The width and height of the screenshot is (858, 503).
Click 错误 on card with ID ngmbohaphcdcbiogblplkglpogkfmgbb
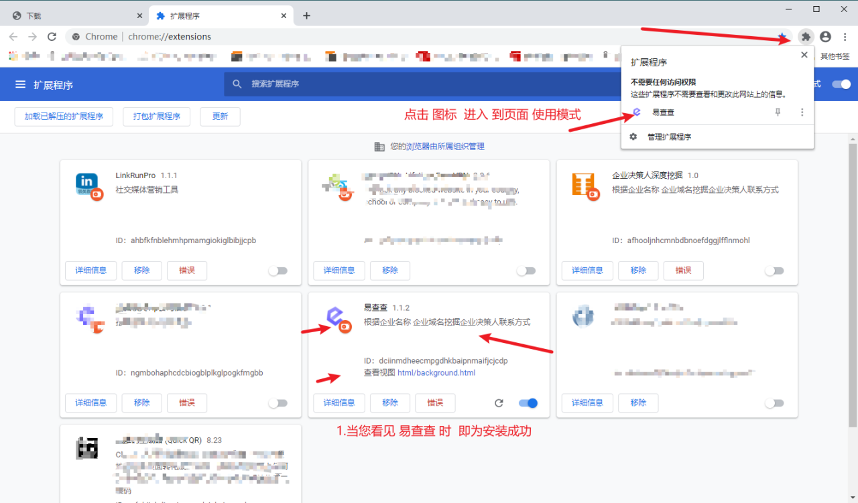187,403
